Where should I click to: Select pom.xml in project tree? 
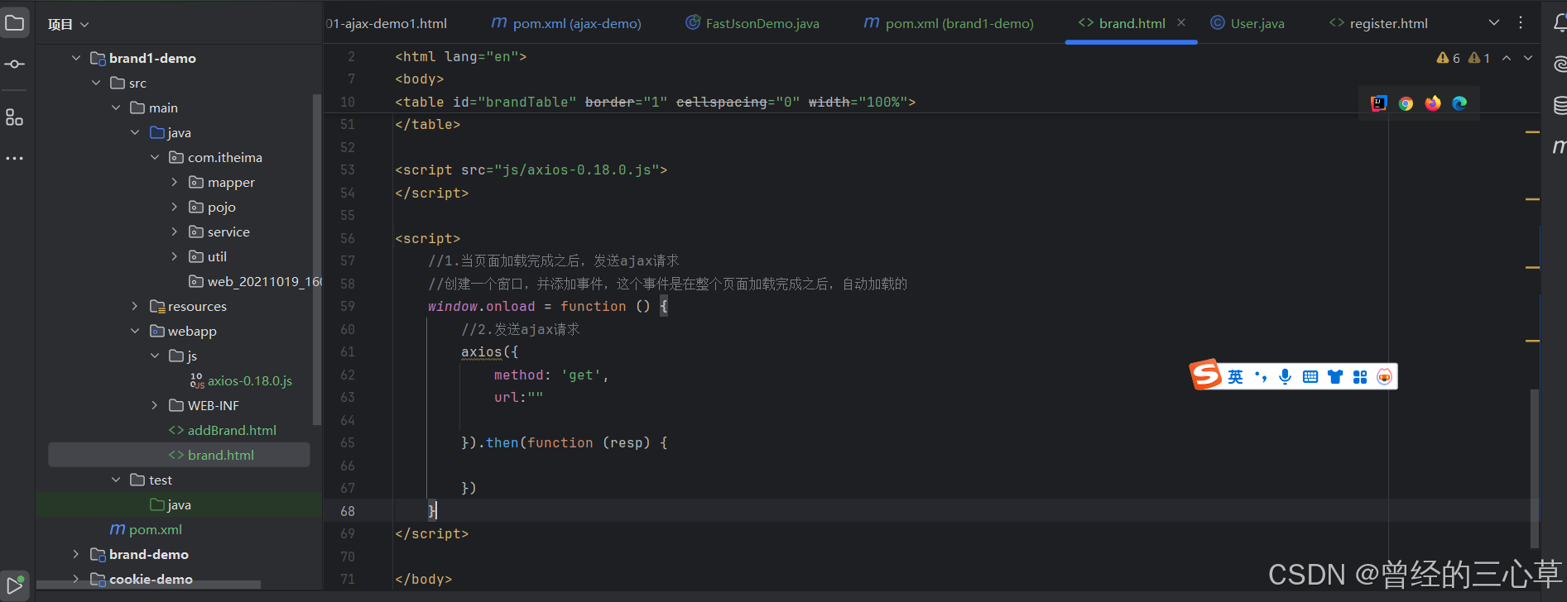click(x=146, y=529)
